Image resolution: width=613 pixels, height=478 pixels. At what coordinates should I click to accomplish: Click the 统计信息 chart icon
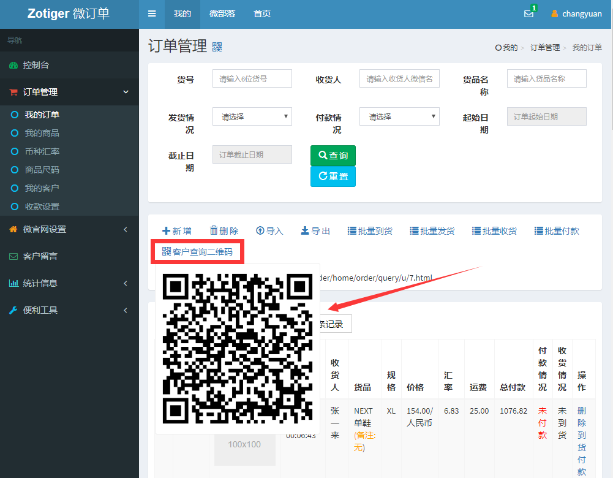(13, 283)
